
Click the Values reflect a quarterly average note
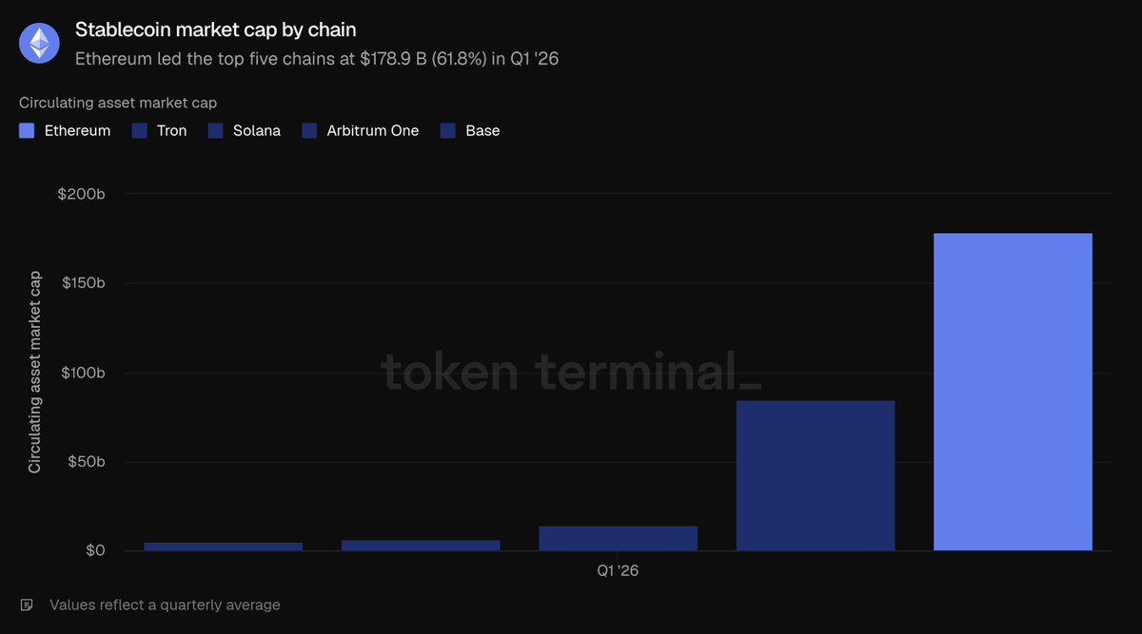coord(165,605)
